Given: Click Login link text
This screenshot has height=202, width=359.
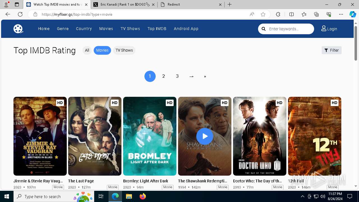Looking at the screenshot, I should pyautogui.click(x=332, y=29).
